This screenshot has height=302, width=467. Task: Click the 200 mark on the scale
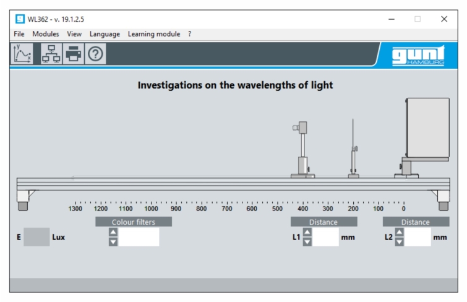point(353,209)
